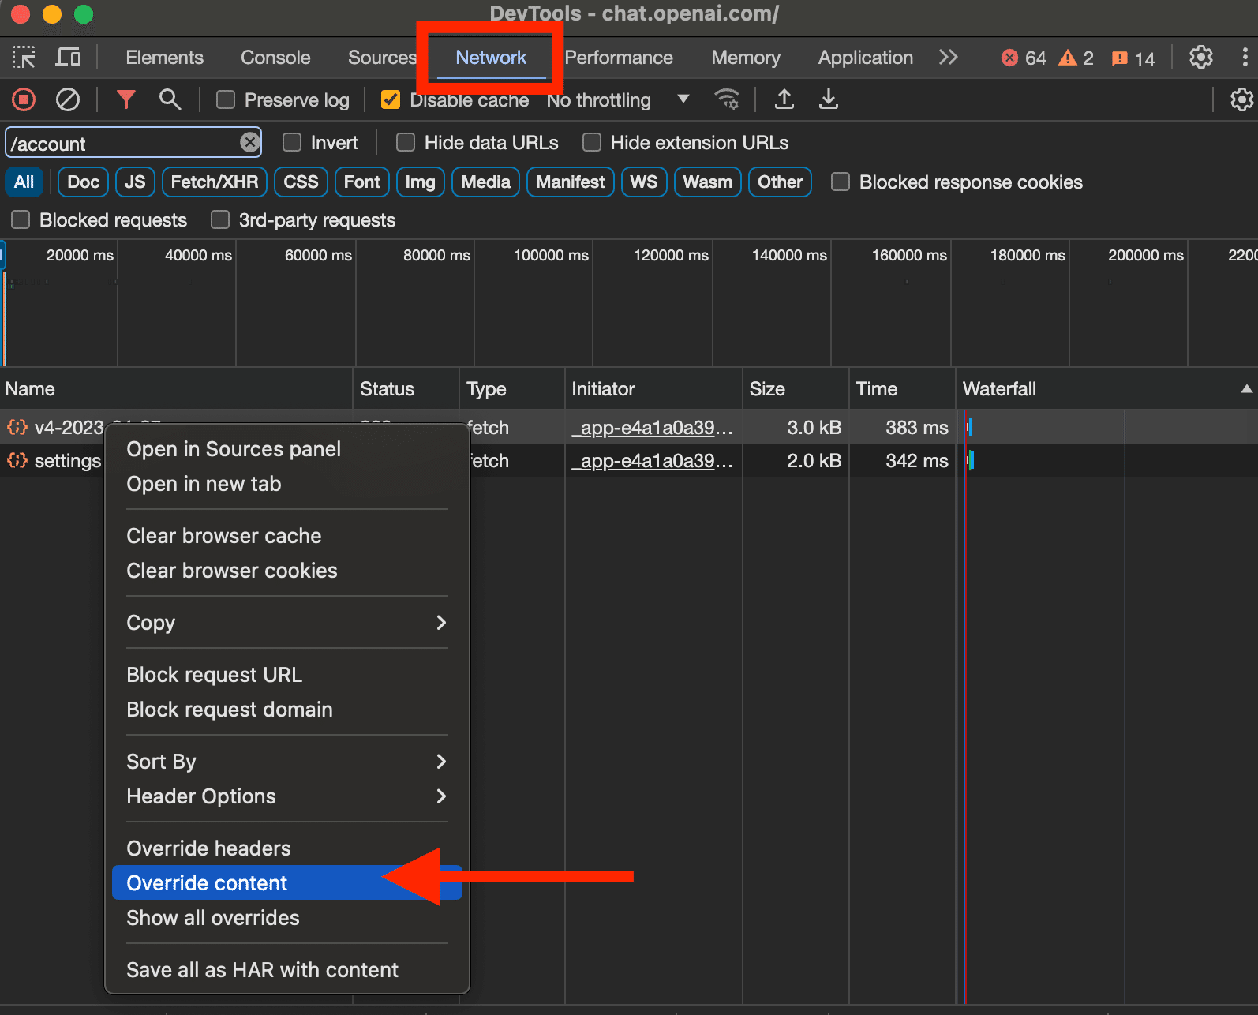Viewport: 1258px width, 1015px height.
Task: Show more DevTools tabs chevron
Action: coord(948,58)
